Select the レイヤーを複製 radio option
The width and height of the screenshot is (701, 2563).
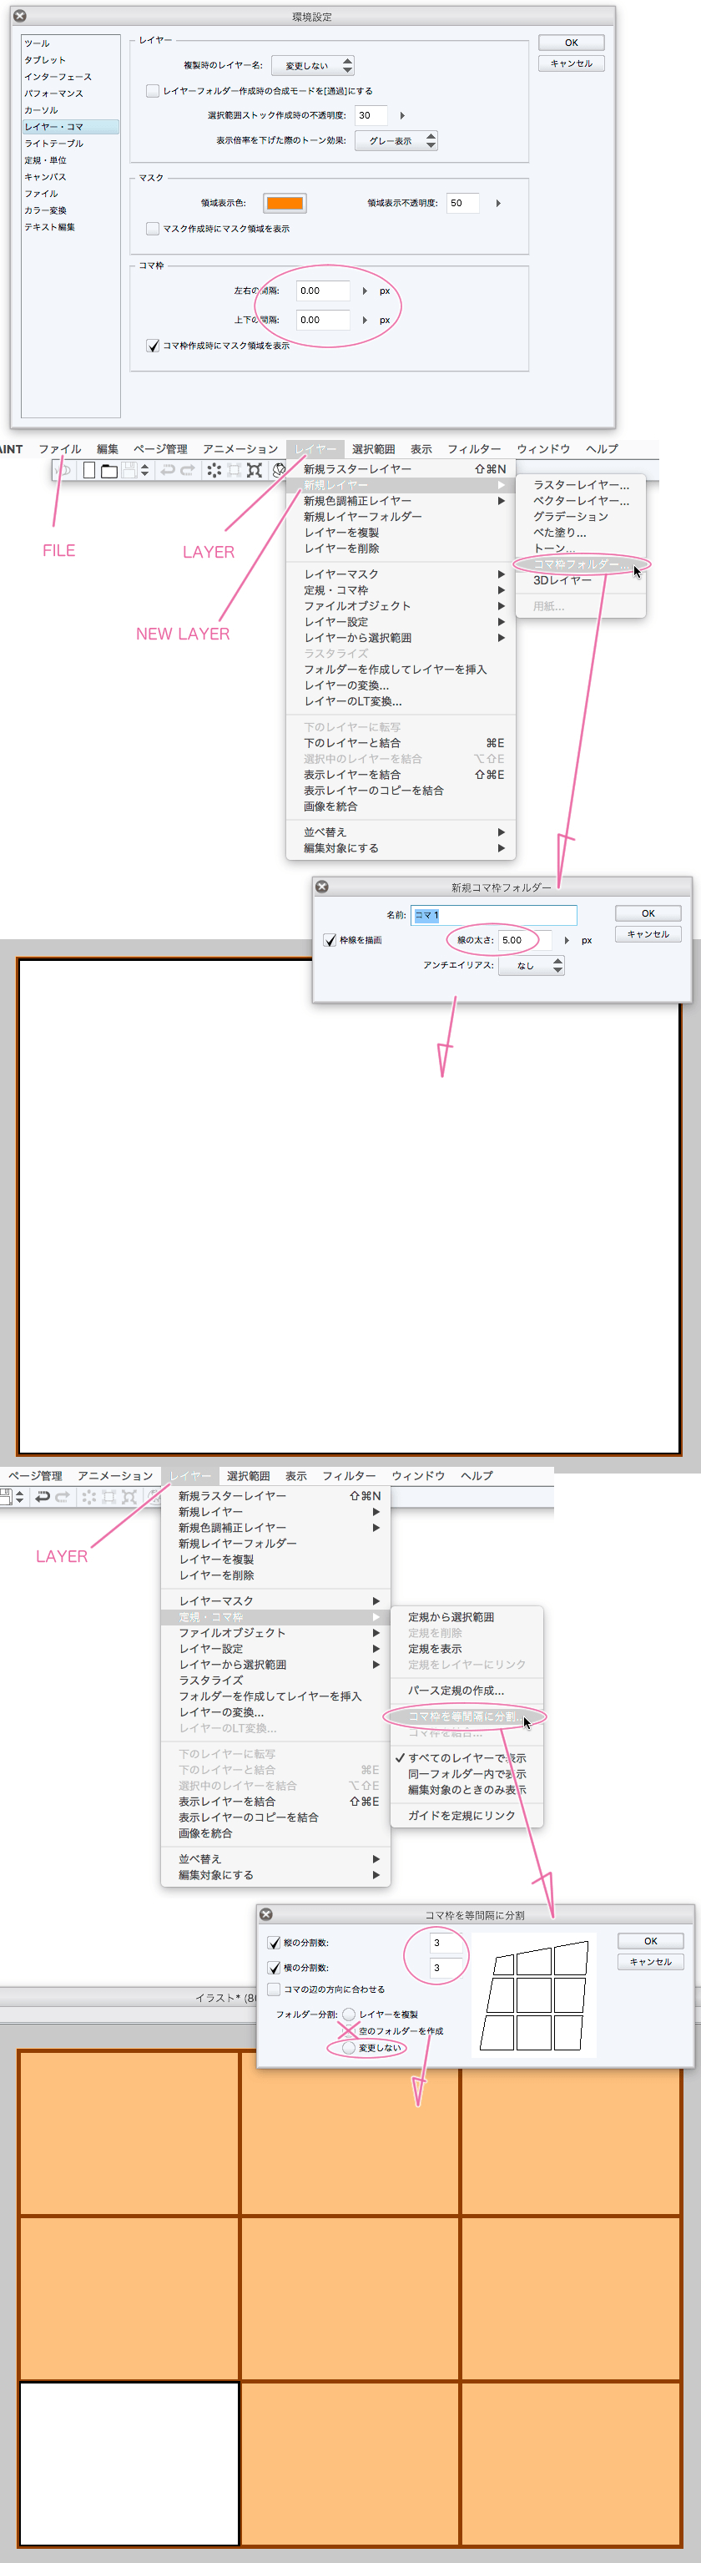(x=349, y=2014)
